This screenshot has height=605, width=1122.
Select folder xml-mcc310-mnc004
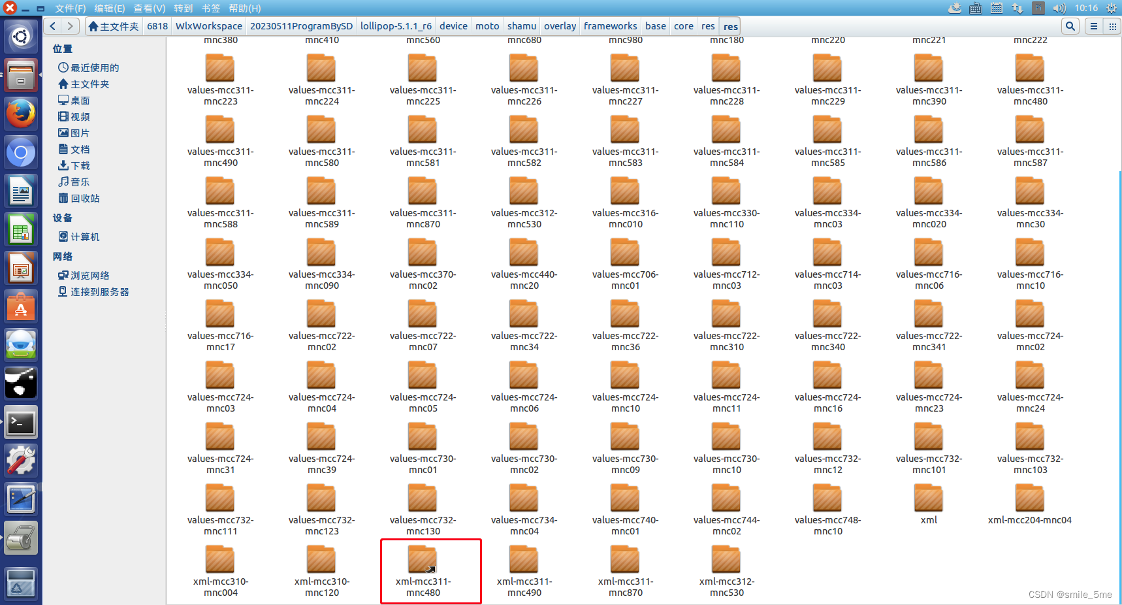[220, 572]
